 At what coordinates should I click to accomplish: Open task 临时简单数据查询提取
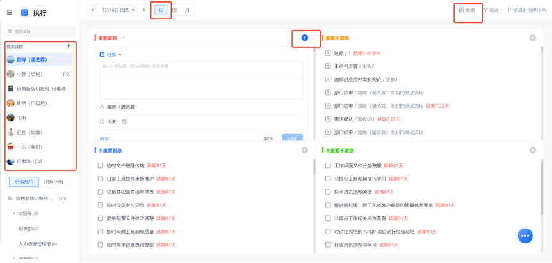pyautogui.click(x=130, y=244)
